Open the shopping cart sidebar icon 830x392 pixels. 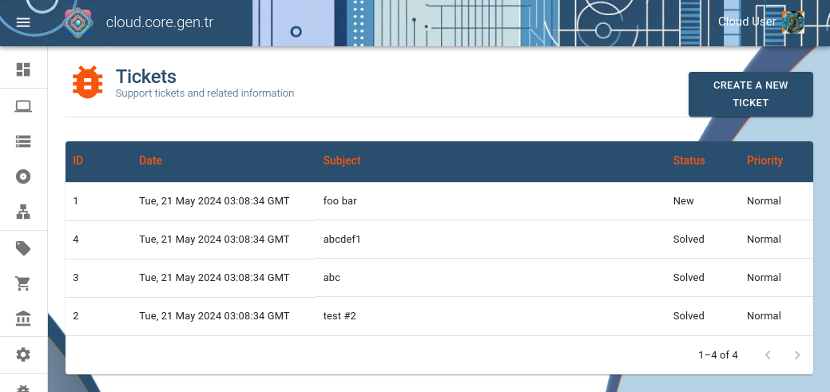(23, 283)
